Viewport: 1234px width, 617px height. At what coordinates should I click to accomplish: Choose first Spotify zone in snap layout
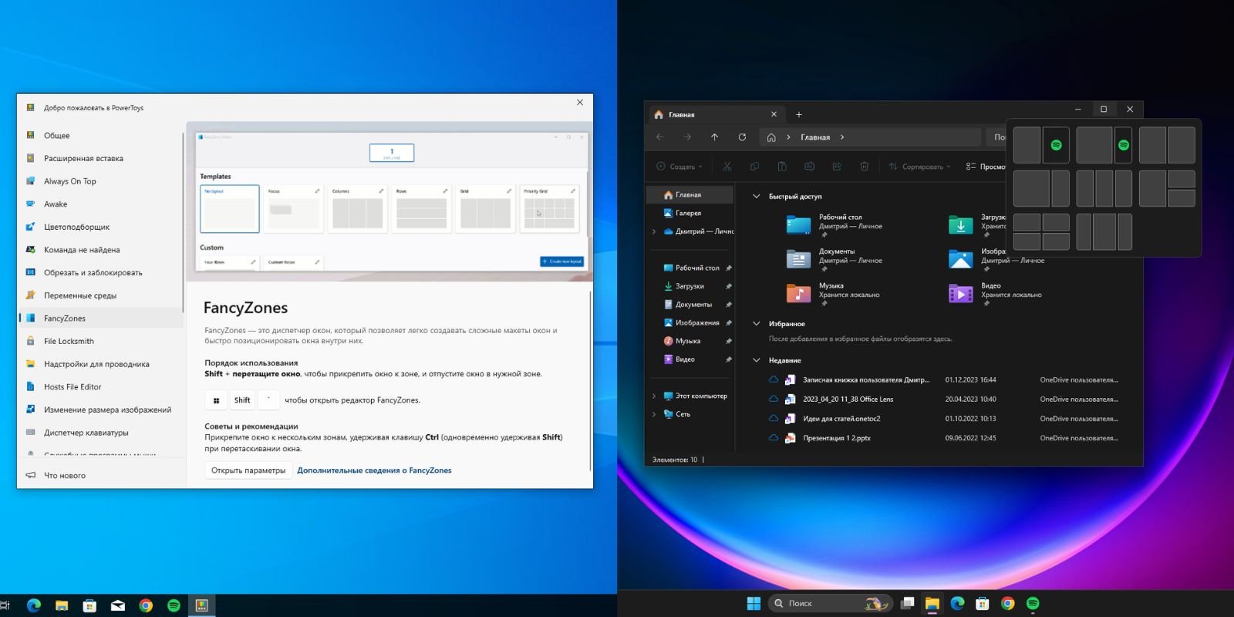pos(1057,145)
